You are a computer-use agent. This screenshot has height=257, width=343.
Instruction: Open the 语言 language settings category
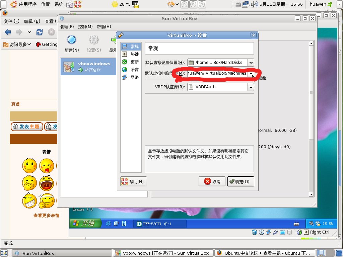(131, 70)
